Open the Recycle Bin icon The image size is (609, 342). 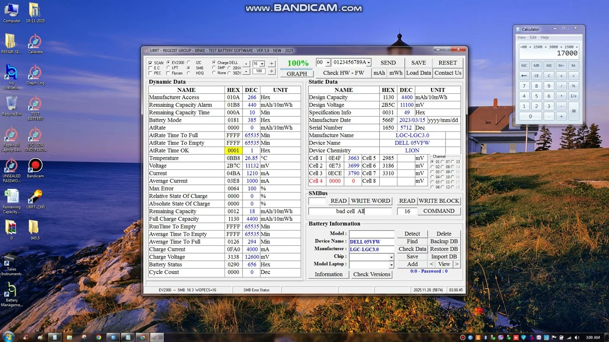(x=11, y=105)
